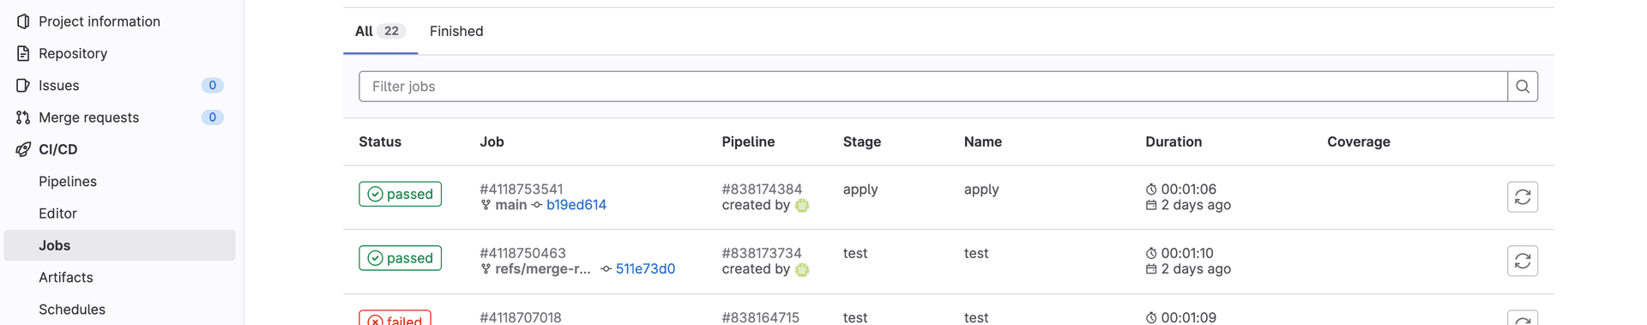Click commit icon beside b19ed614
The width and height of the screenshot is (1647, 325).
[x=537, y=205]
